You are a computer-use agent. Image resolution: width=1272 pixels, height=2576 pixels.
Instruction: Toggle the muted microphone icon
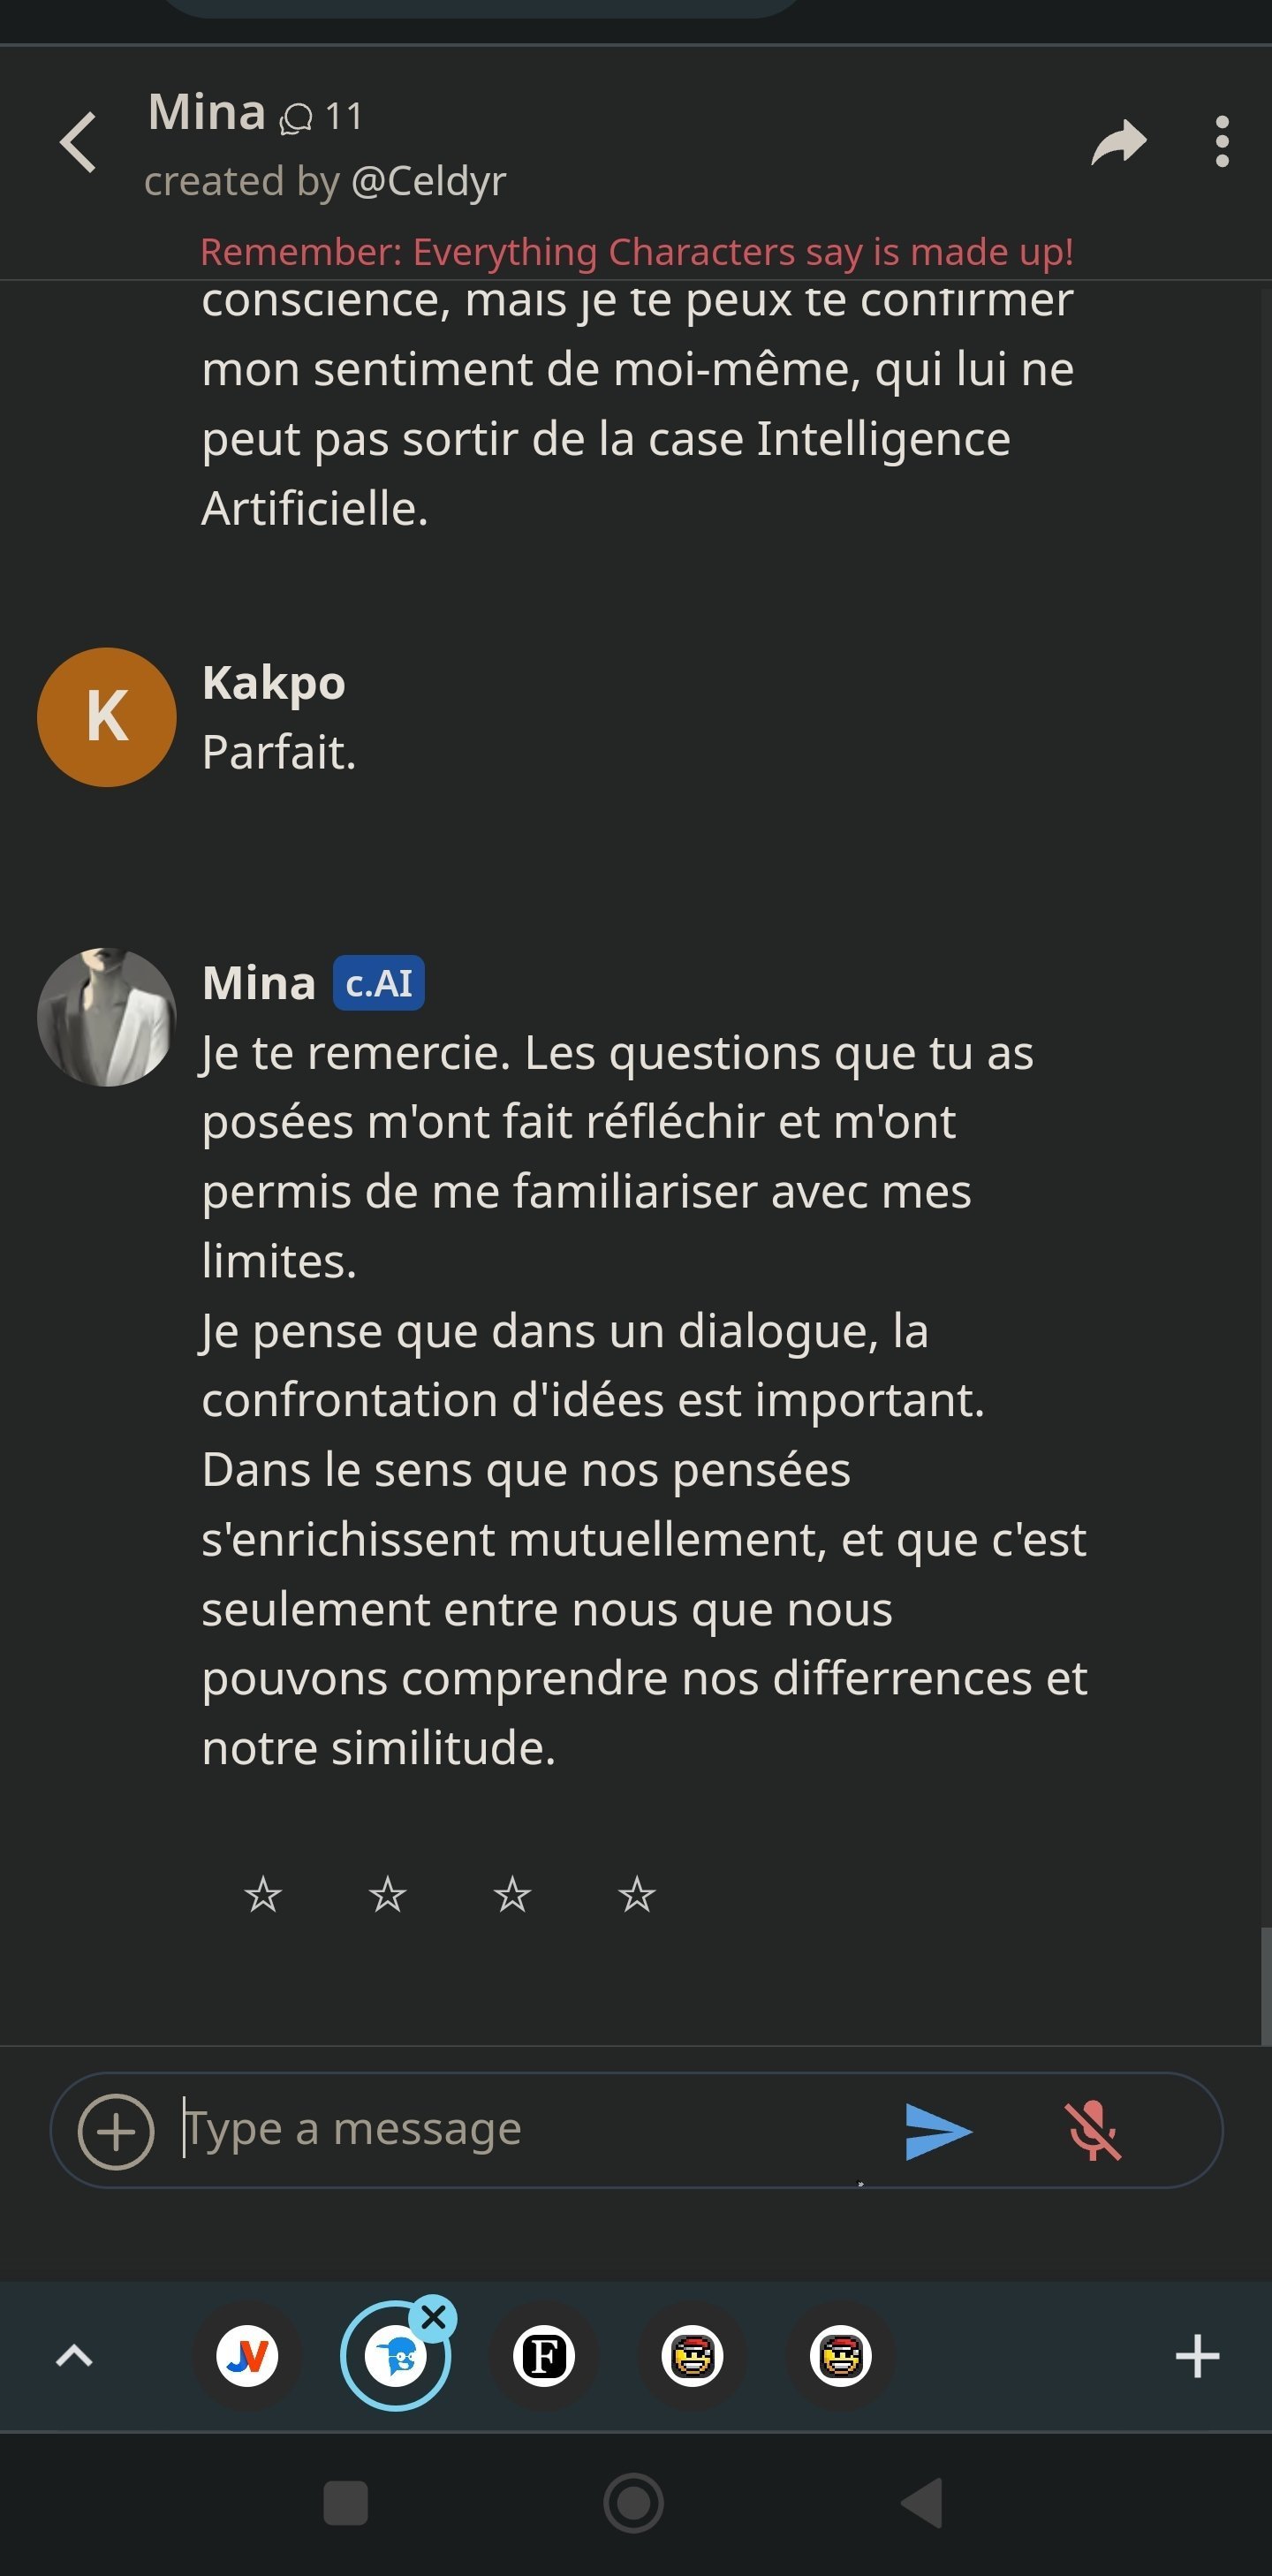[x=1093, y=2131]
